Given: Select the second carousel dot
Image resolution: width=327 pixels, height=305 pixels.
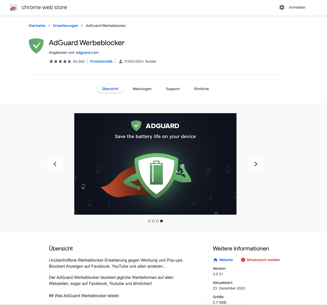Looking at the screenshot, I should click(x=153, y=221).
